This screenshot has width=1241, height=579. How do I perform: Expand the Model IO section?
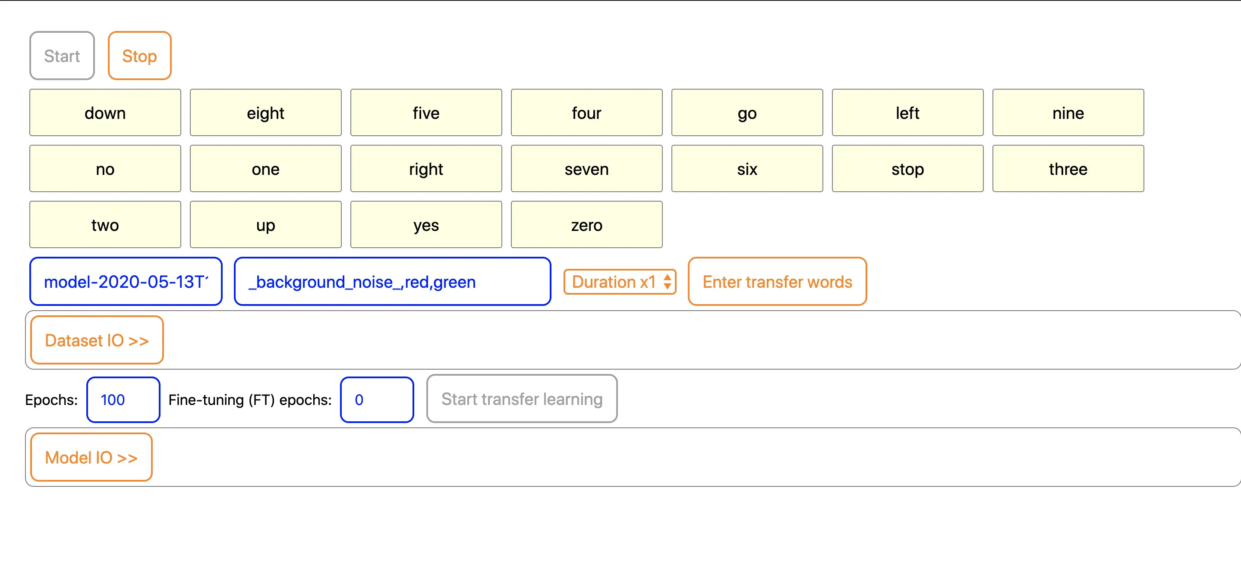coord(91,458)
